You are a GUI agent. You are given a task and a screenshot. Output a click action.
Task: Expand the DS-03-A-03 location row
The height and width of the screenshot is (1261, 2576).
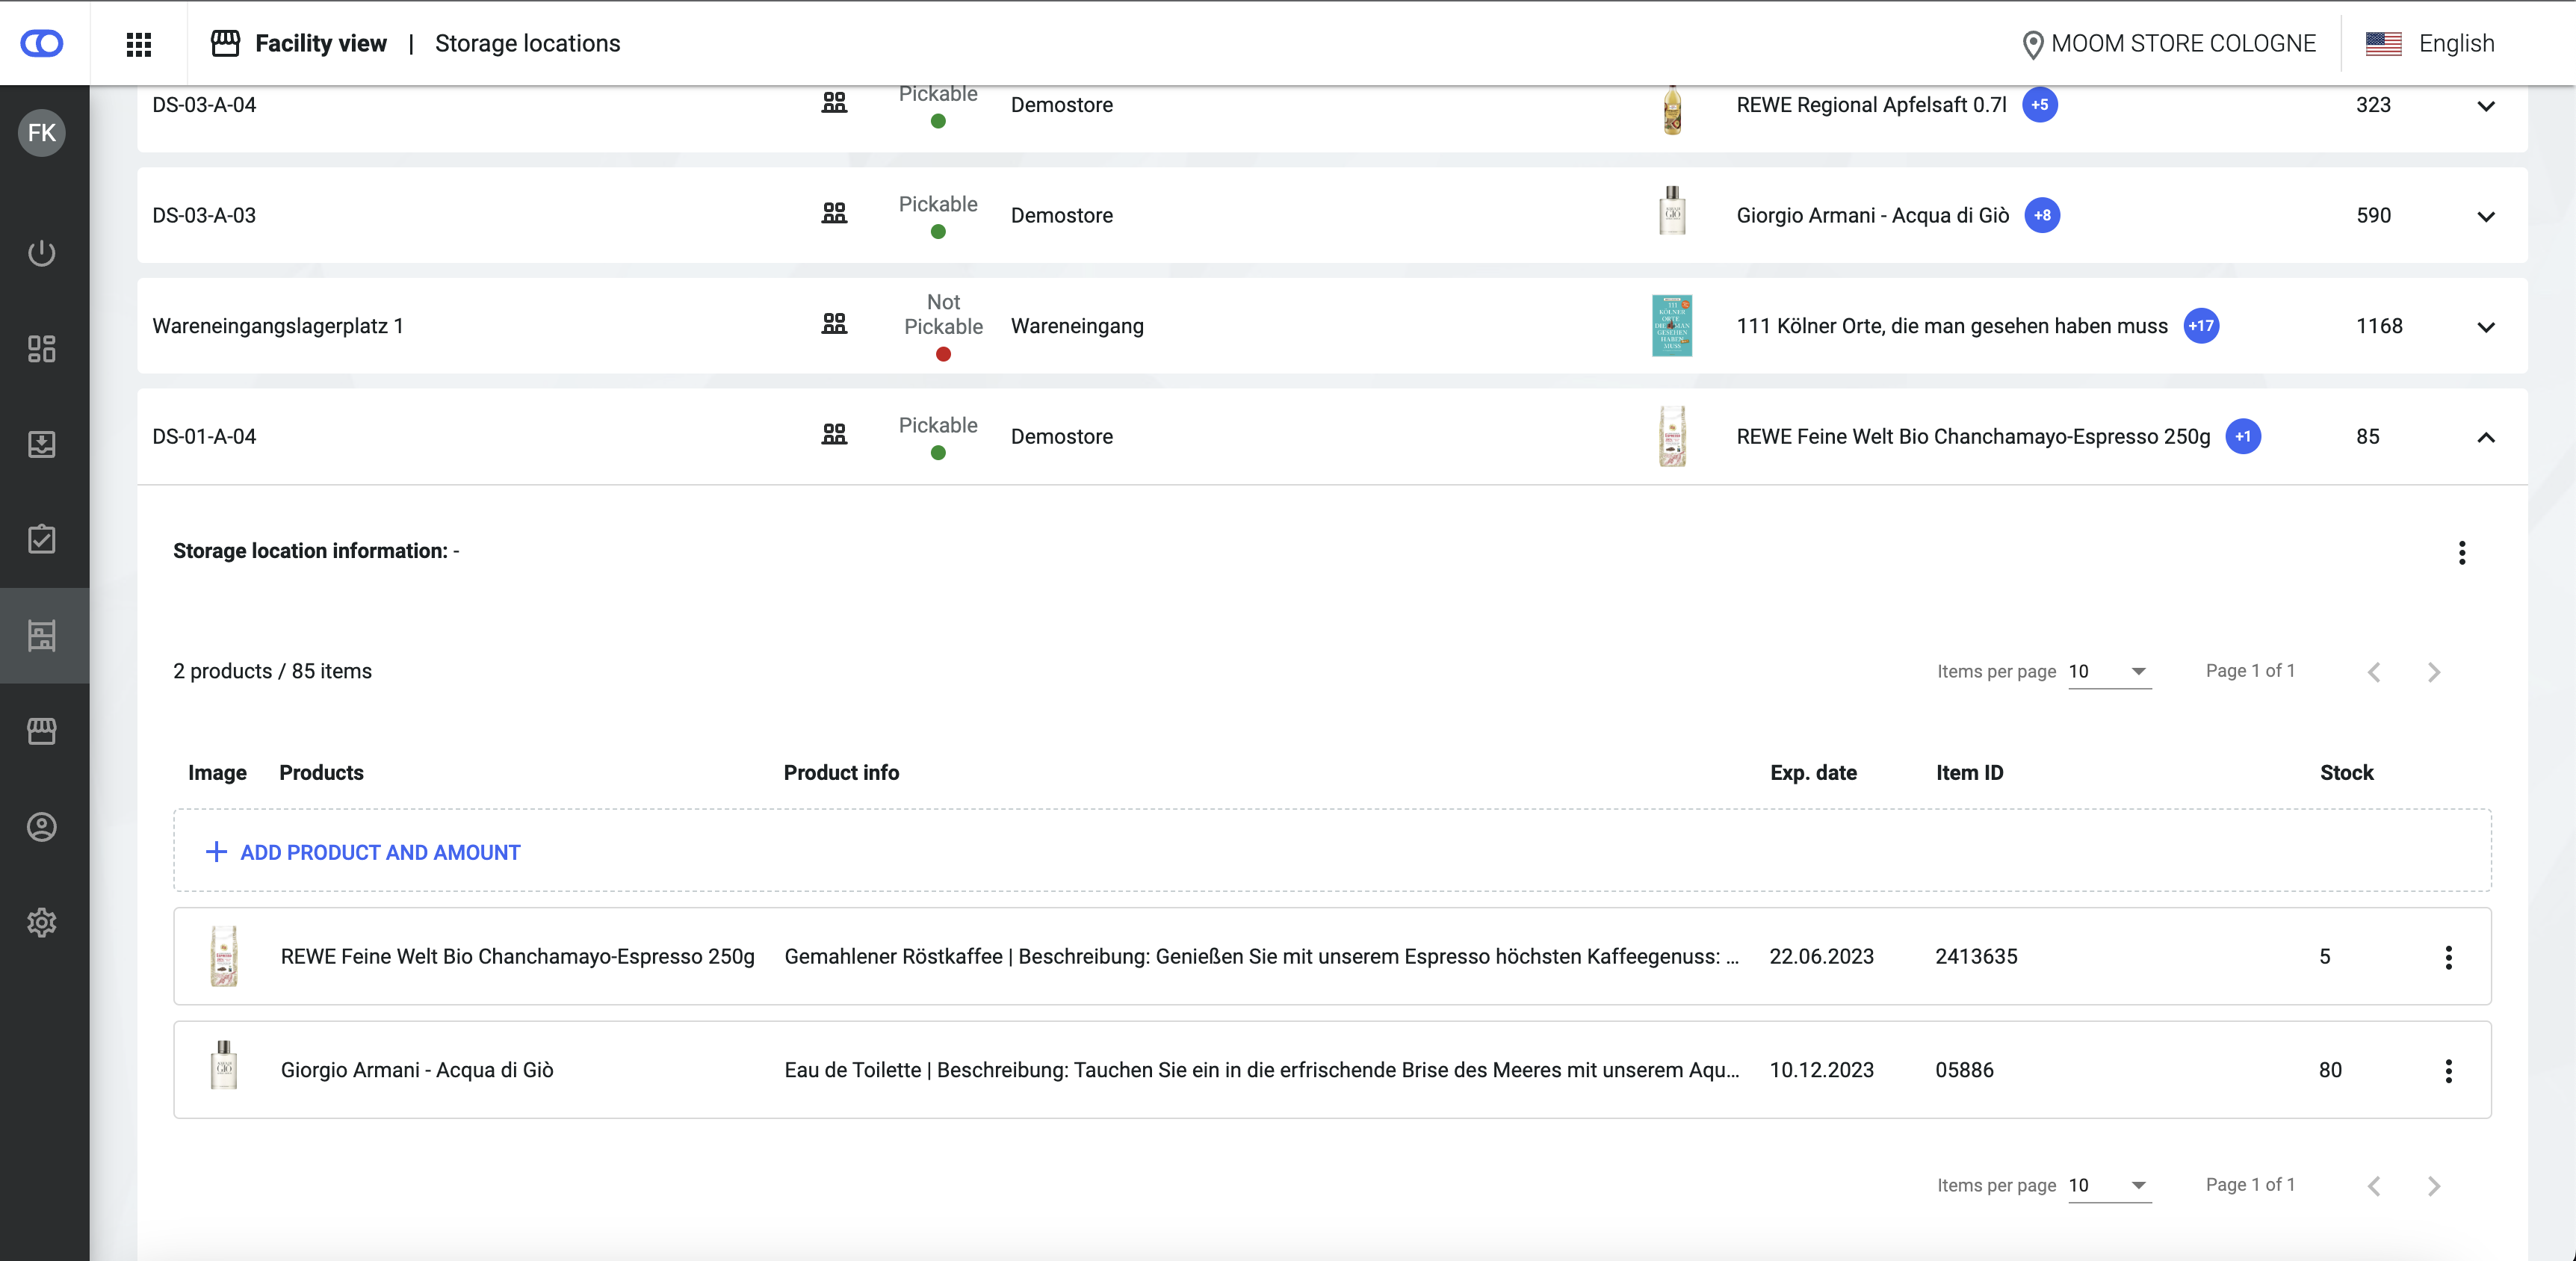[2485, 216]
